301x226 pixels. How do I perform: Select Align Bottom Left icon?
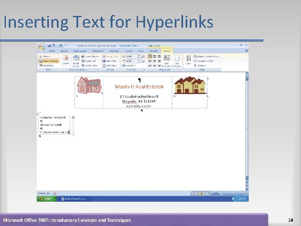pos(150,66)
